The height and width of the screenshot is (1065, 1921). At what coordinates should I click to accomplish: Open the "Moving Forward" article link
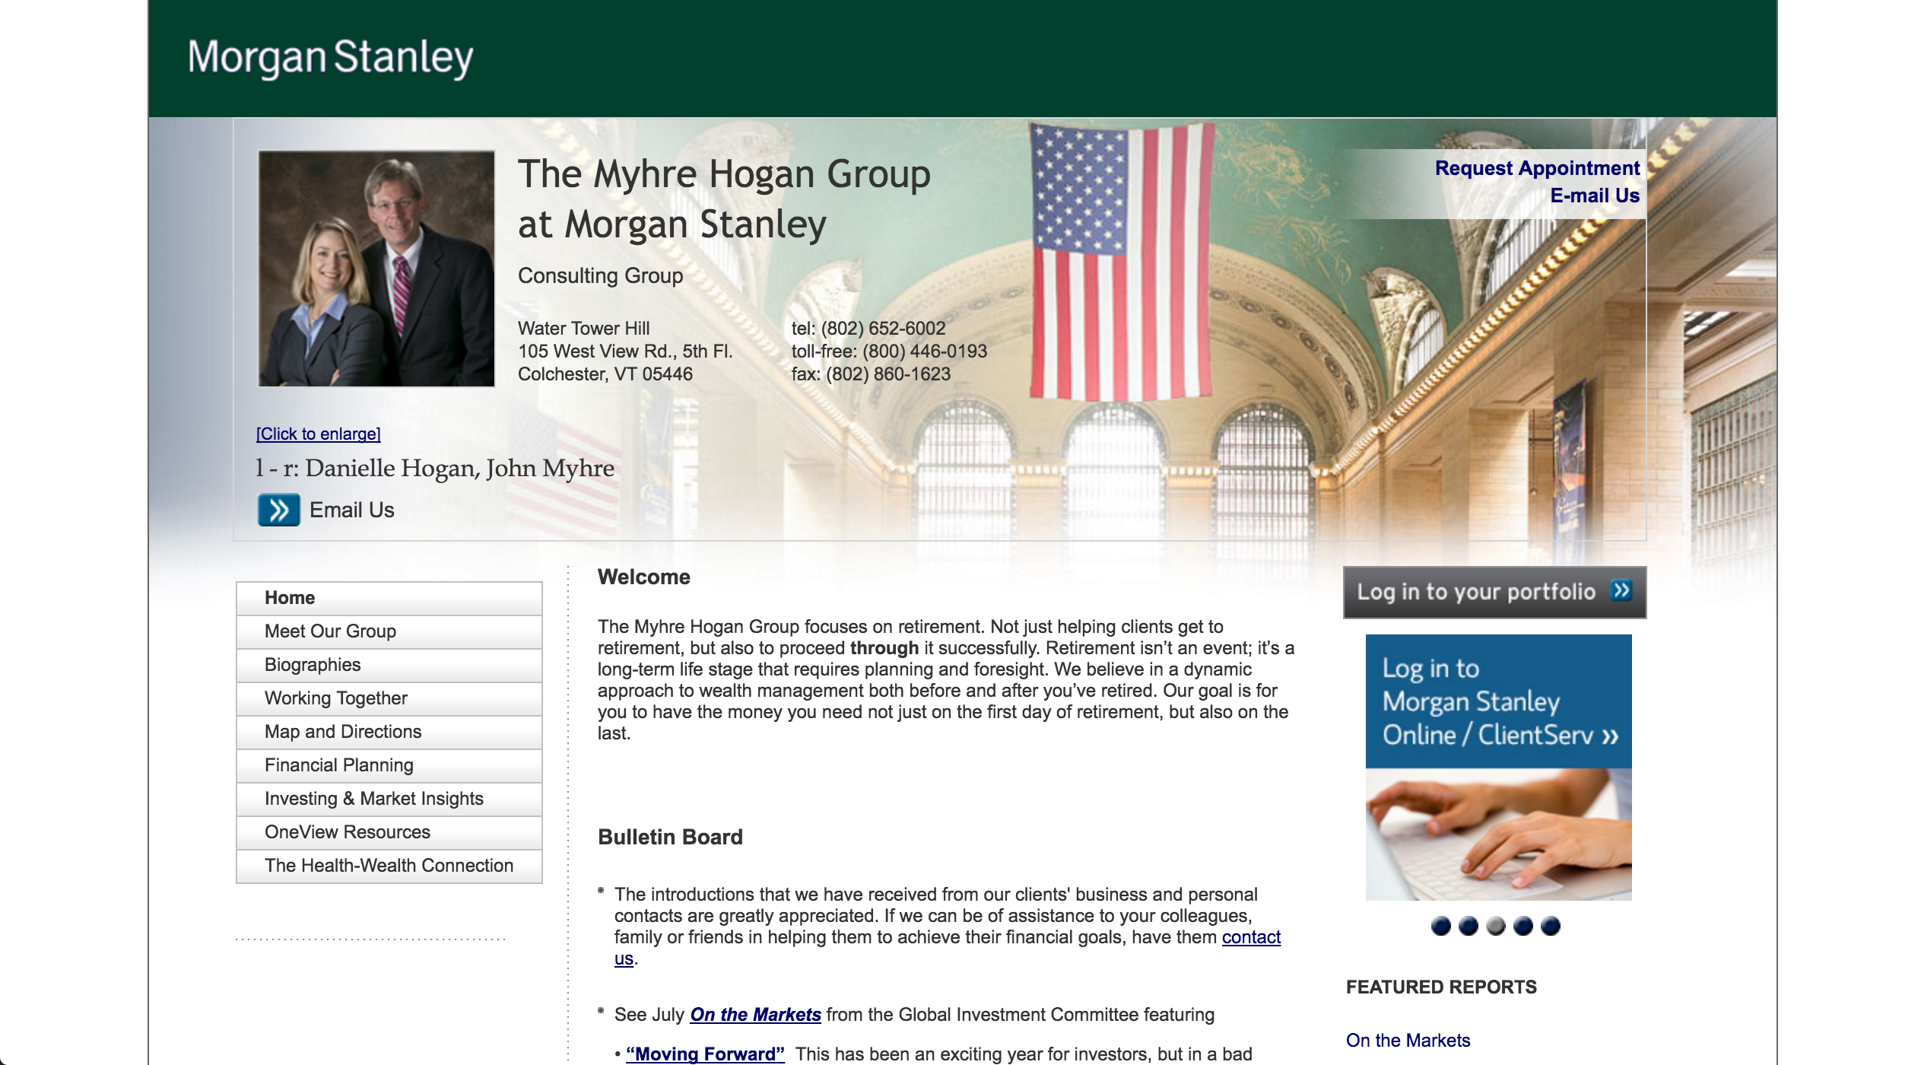click(x=705, y=1054)
